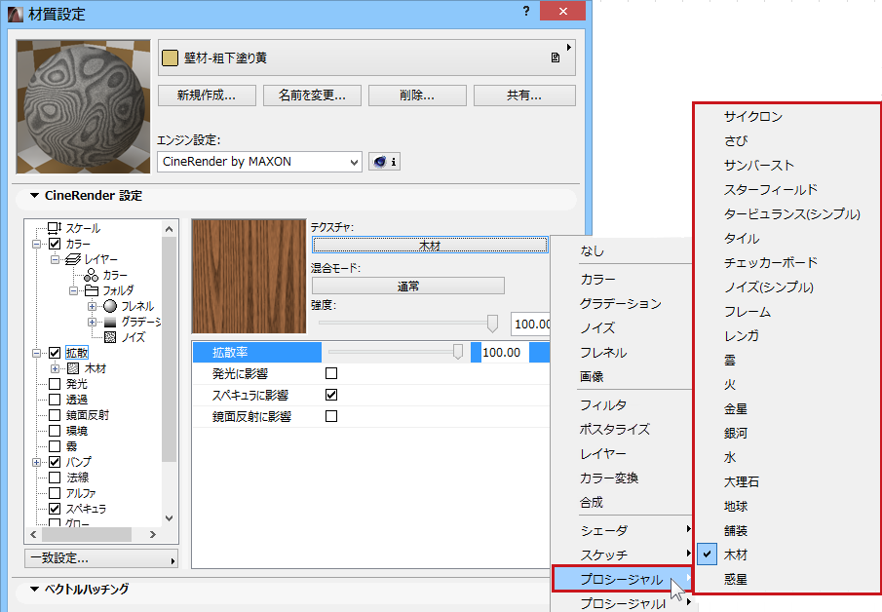The width and height of the screenshot is (882, 612).
Task: Open material name flyout arrow
Action: 569,47
